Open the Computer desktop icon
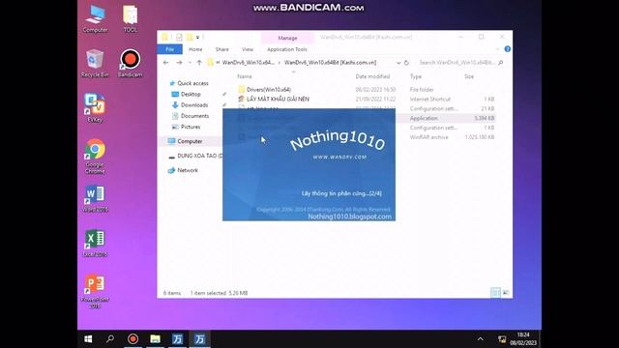The width and height of the screenshot is (619, 348). click(95, 18)
